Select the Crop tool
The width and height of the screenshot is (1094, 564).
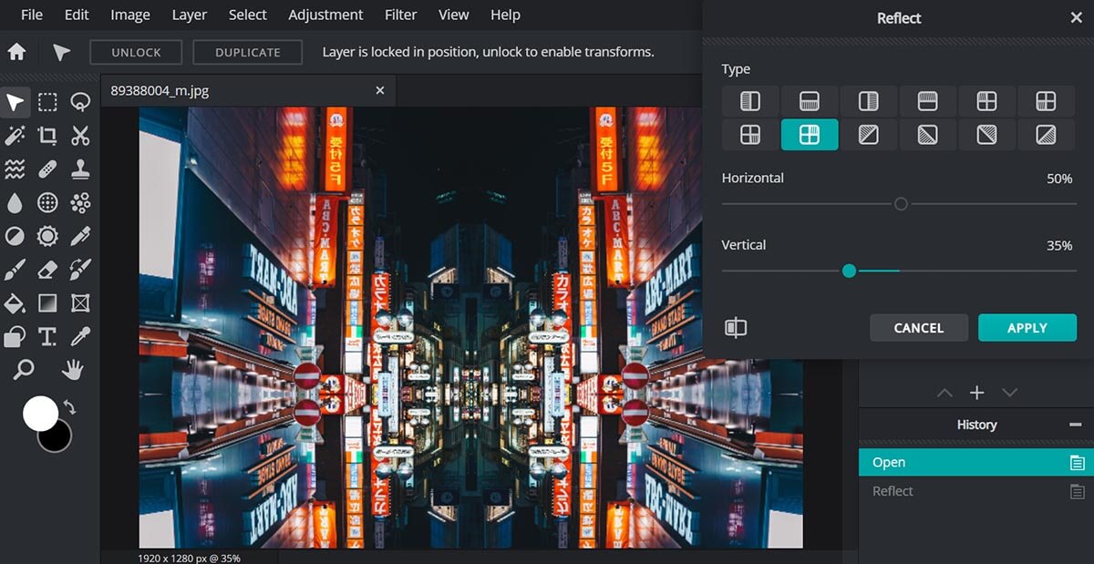[x=47, y=135]
